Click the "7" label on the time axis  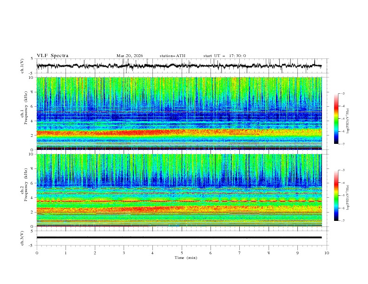coord(240,253)
